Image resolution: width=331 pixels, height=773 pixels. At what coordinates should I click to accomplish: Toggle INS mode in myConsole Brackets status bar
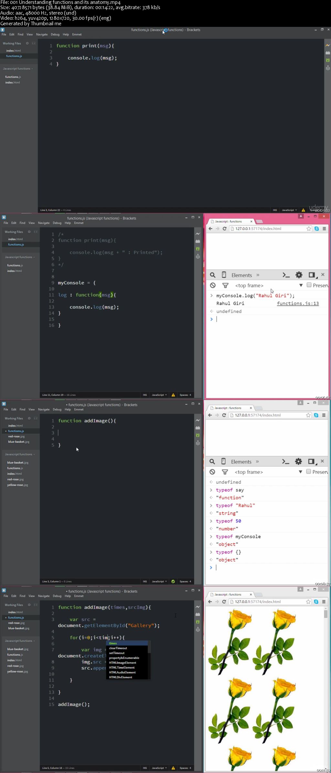[x=145, y=395]
